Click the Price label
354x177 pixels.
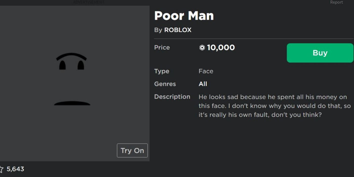pyautogui.click(x=162, y=48)
